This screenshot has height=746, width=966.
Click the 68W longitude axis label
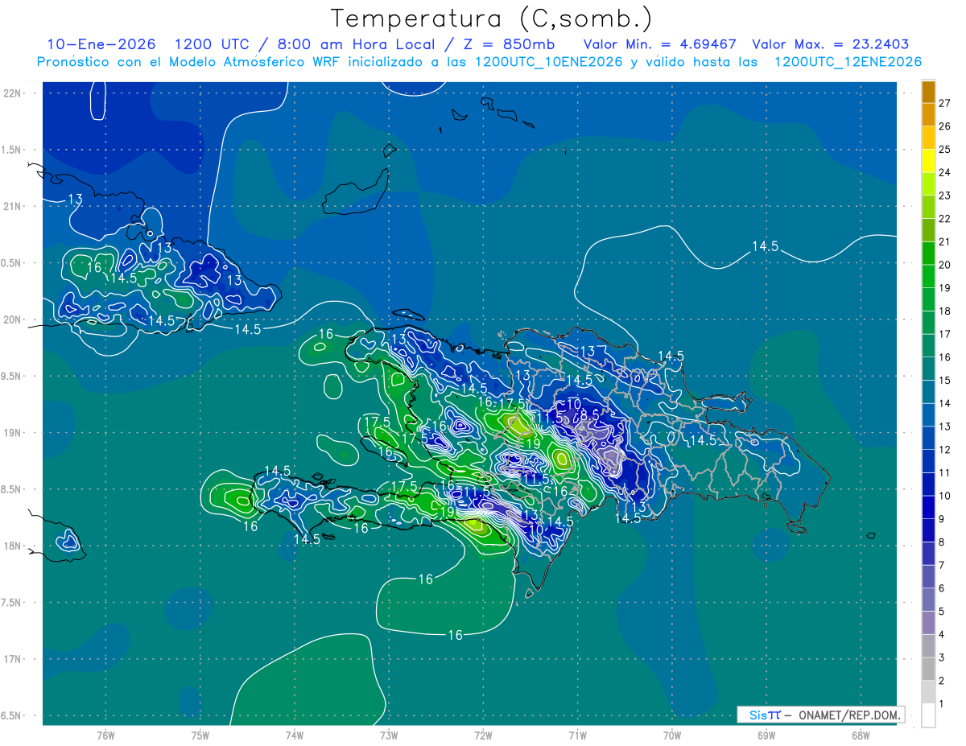861,735
